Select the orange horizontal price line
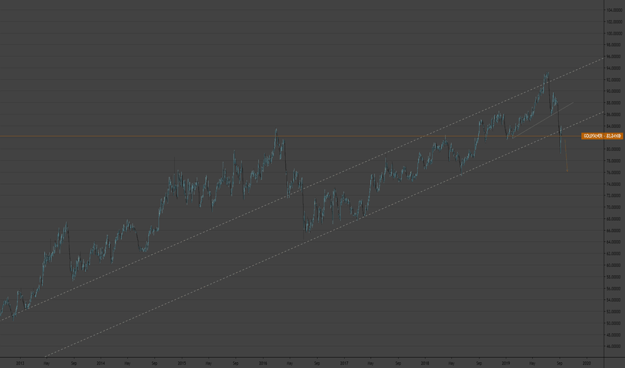Viewport: 625px width, 368px height. tap(290, 136)
